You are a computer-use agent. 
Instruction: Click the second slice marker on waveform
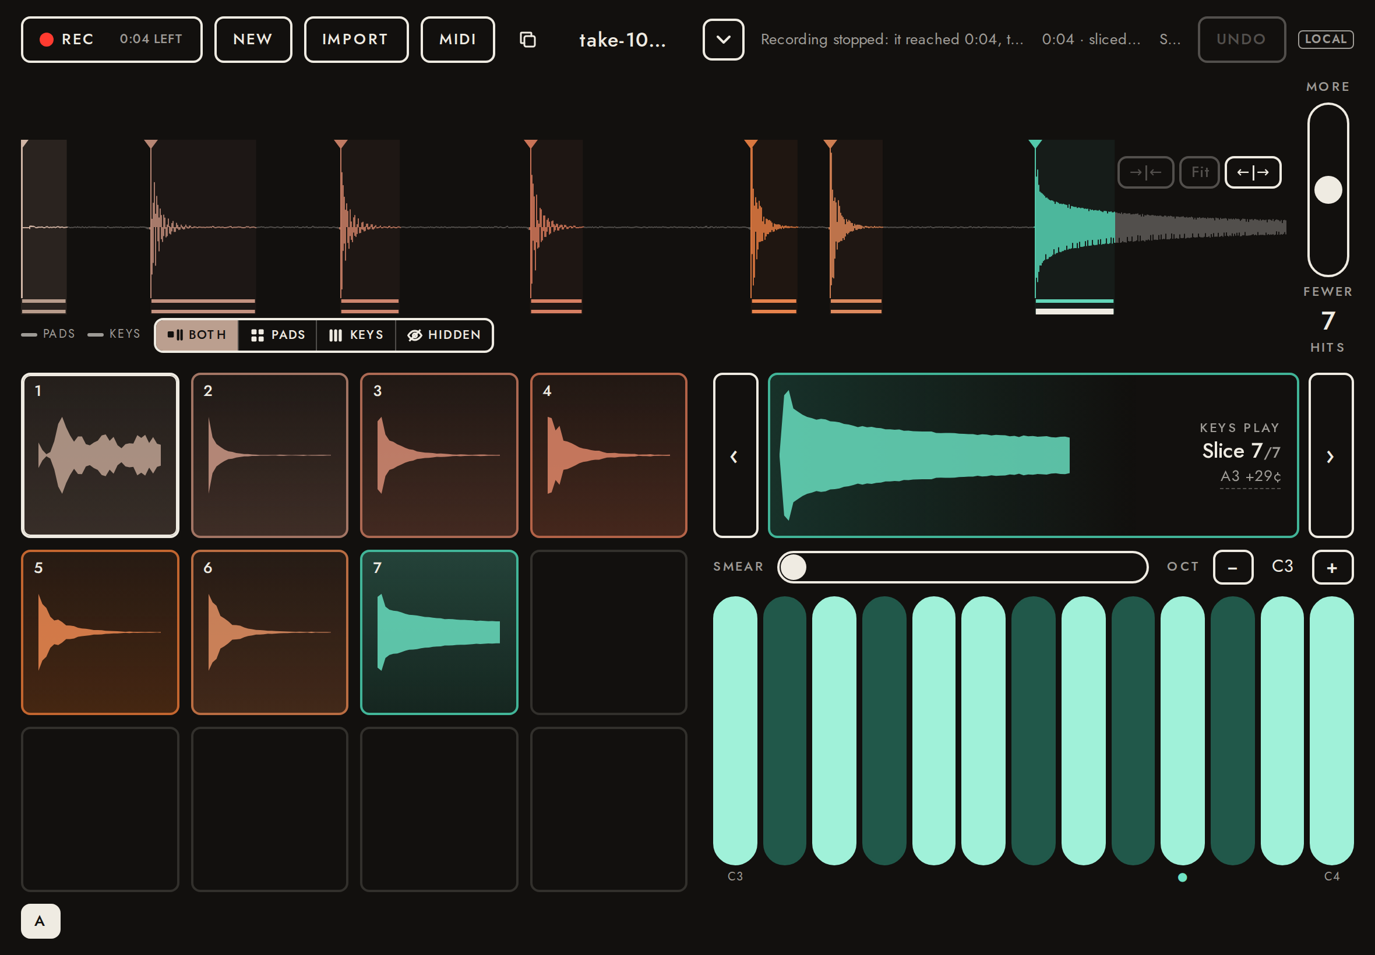151,144
